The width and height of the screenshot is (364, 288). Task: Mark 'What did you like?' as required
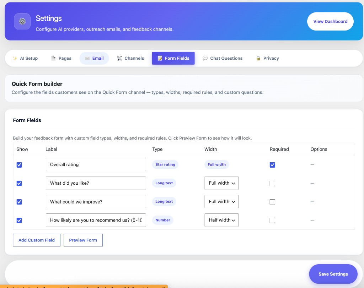point(272,184)
